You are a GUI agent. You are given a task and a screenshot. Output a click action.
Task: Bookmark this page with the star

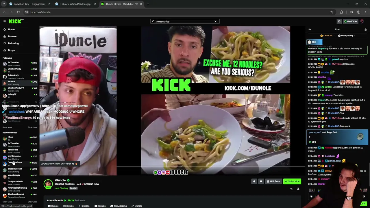(x=332, y=12)
